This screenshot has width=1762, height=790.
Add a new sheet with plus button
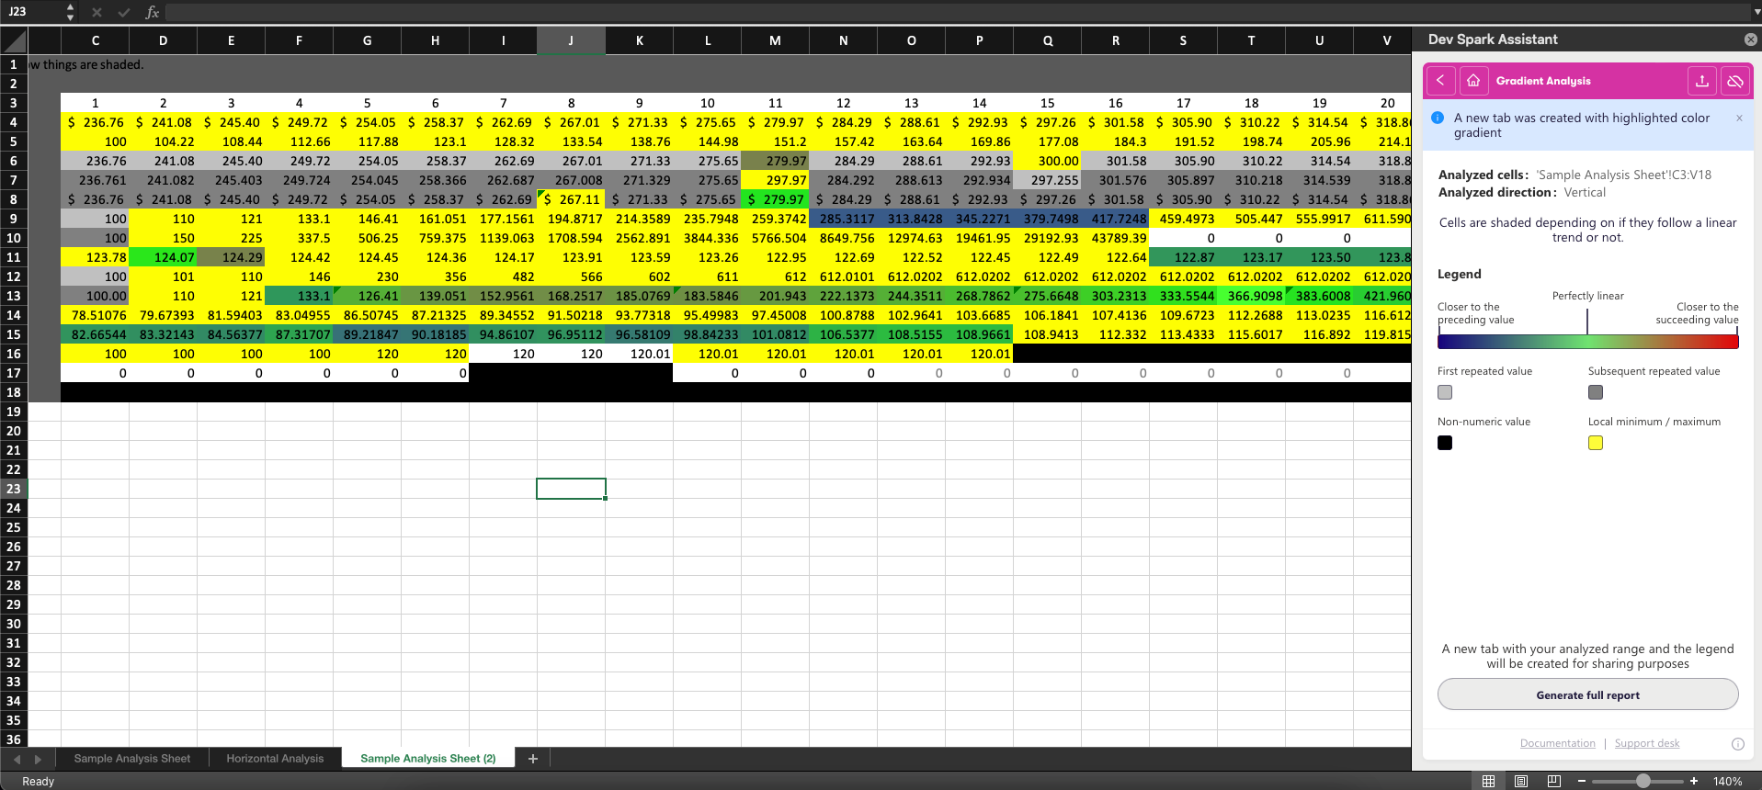pos(532,759)
